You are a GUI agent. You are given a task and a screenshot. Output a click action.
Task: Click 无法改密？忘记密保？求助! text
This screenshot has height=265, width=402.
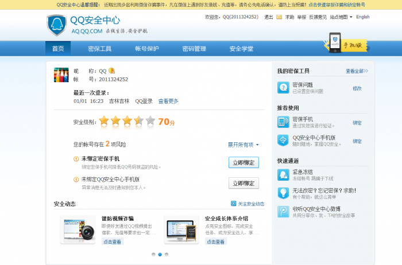[x=324, y=190]
